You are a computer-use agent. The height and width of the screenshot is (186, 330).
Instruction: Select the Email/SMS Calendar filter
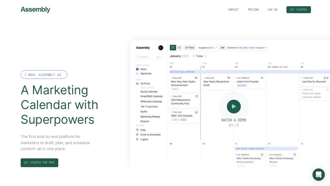pos(152,96)
